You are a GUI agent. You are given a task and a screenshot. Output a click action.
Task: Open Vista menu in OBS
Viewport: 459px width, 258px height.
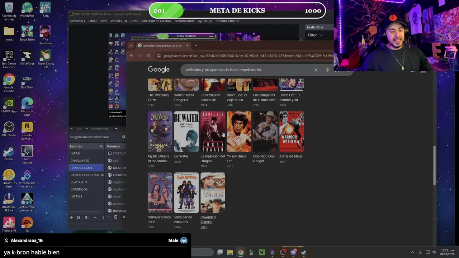pos(104,21)
